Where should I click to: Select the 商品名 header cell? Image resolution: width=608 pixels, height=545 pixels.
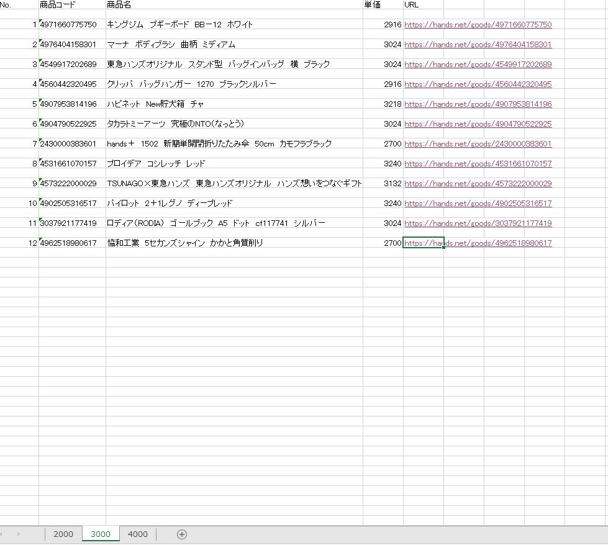pos(234,4)
